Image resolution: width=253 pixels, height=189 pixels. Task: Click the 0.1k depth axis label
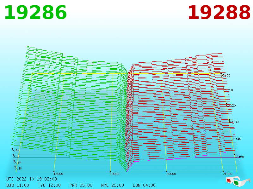19,168
